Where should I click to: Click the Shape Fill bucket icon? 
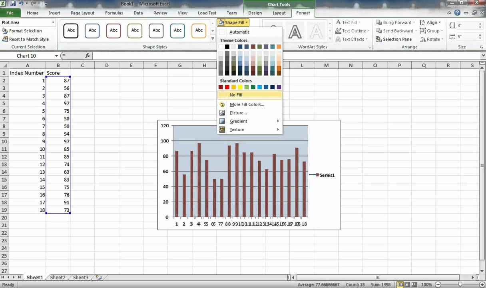(x=221, y=22)
